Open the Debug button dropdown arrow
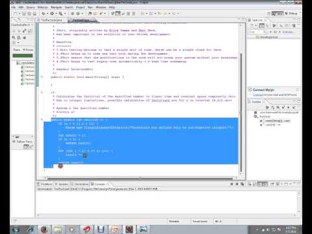Screen dimensions: 312x234 click(47, 14)
